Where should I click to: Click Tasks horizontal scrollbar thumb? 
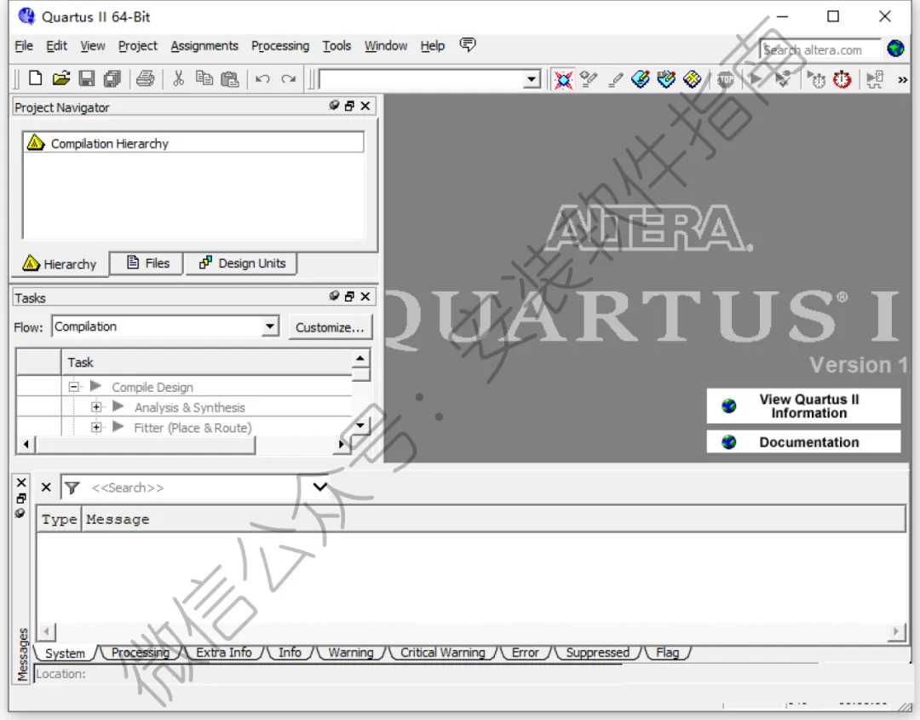[145, 445]
